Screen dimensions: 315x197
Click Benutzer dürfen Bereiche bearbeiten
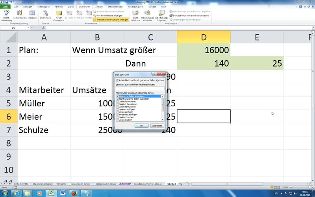189,15
